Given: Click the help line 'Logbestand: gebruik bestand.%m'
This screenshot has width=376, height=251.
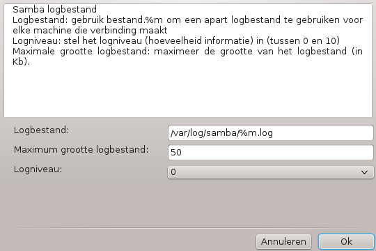Looking at the screenshot, I should click(x=187, y=20).
